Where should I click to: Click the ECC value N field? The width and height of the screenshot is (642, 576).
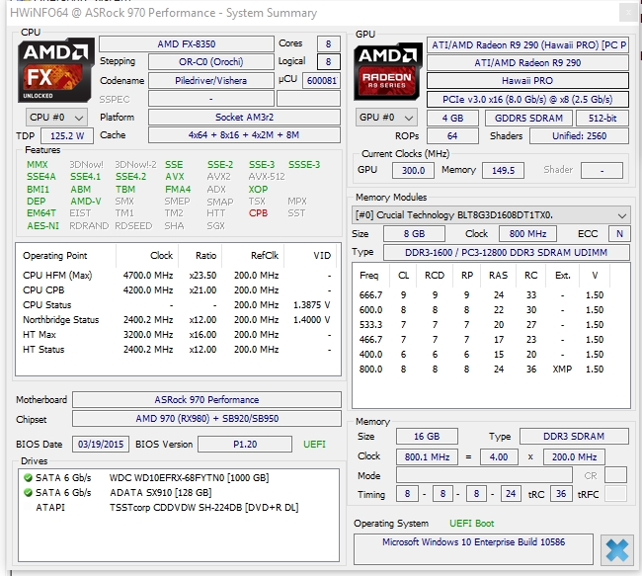coord(619,234)
